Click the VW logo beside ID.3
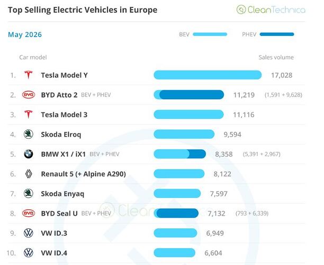The width and height of the screenshot is (324, 265). (29, 233)
